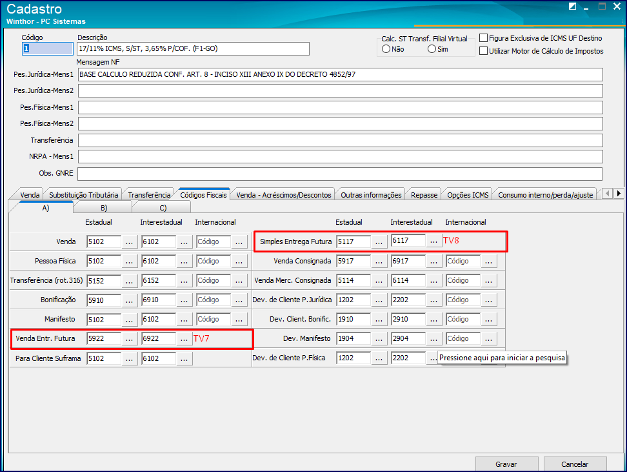The image size is (627, 472).
Task: Click the Código input field
Action: coord(47,49)
